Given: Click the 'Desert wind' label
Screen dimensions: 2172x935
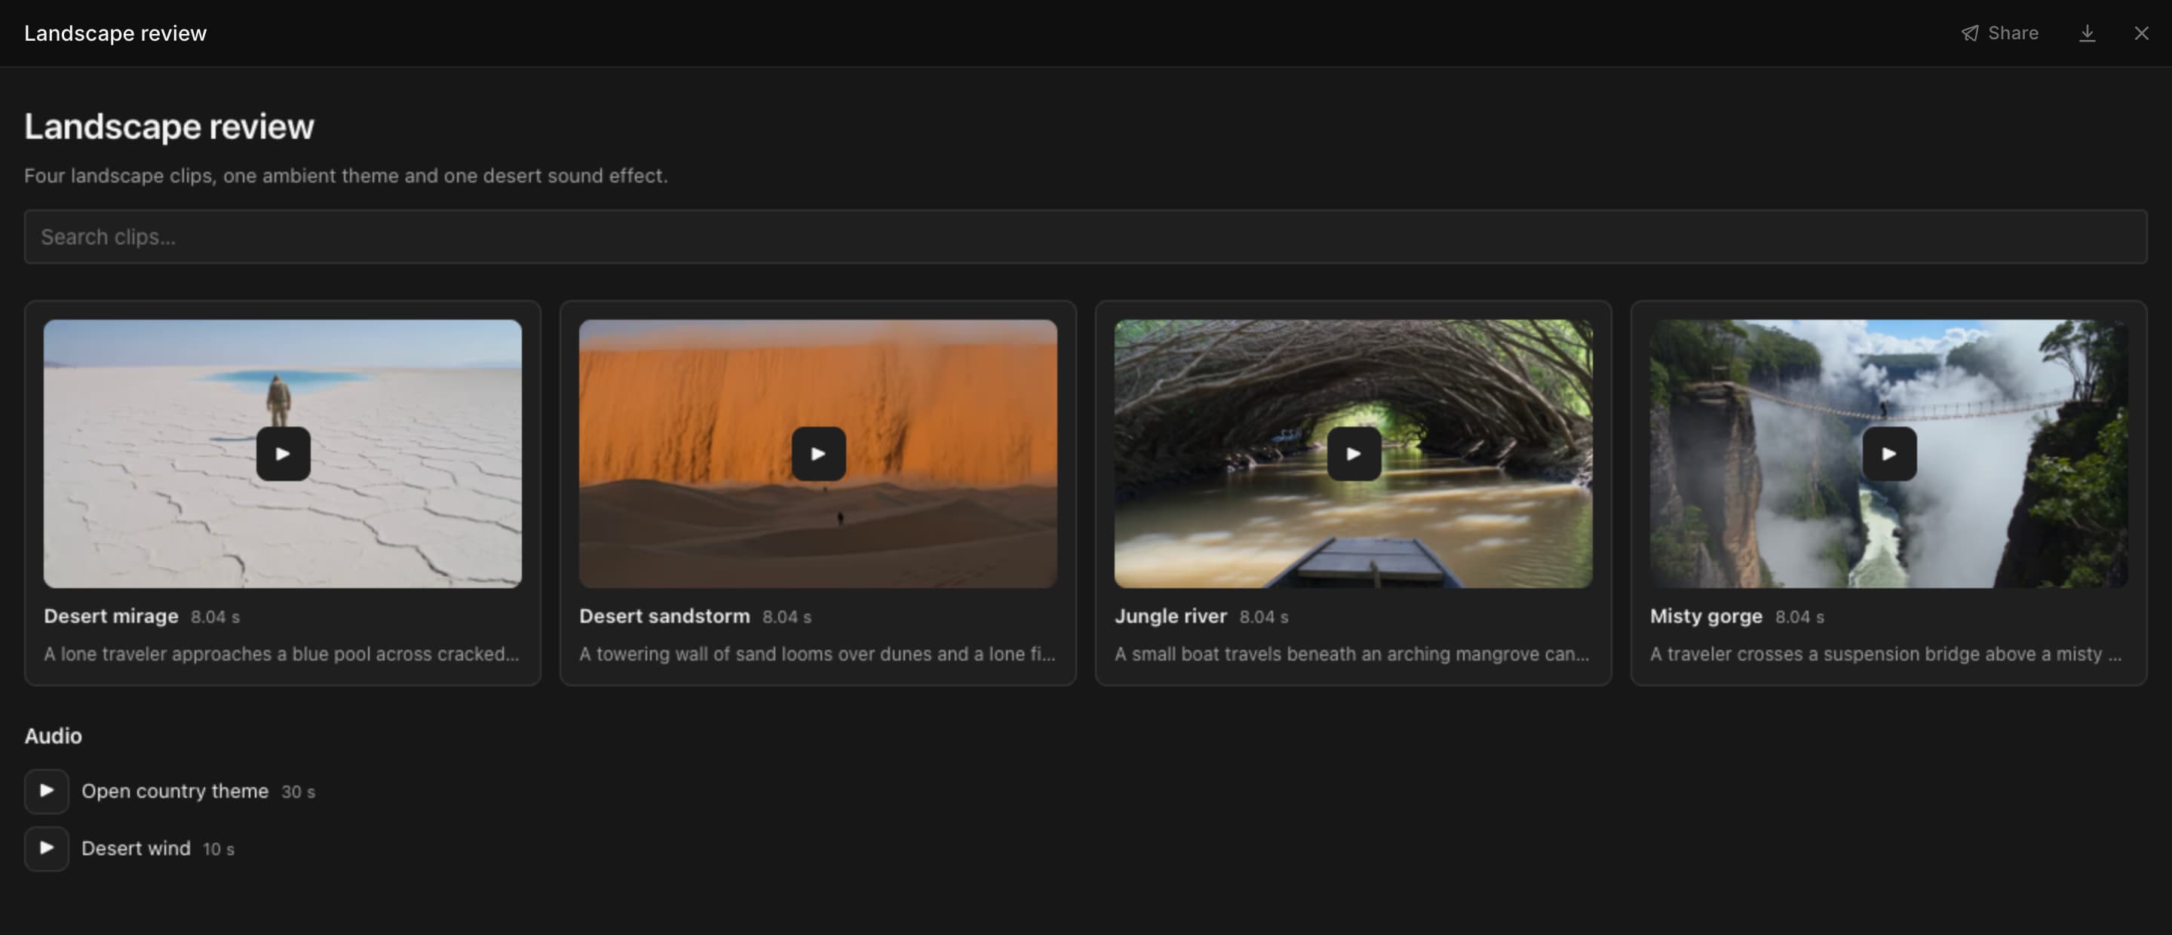Looking at the screenshot, I should [x=136, y=848].
